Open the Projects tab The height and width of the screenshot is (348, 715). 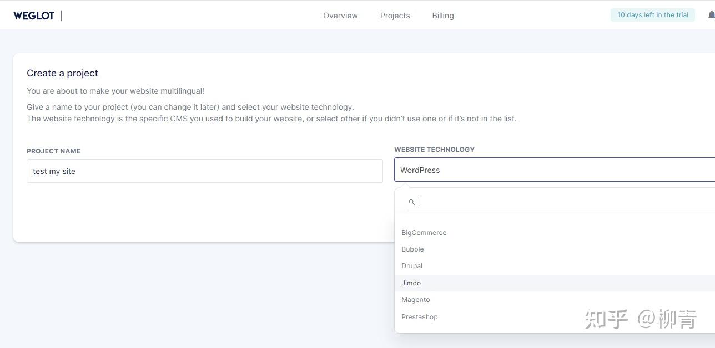[395, 16]
